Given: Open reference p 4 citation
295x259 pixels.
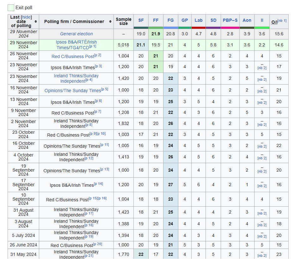Looking at the screenshot, I should pyautogui.click(x=89, y=80).
